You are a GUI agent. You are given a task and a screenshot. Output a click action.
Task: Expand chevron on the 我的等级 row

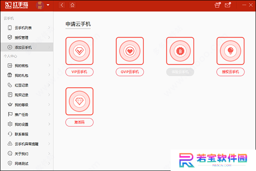point(49,104)
